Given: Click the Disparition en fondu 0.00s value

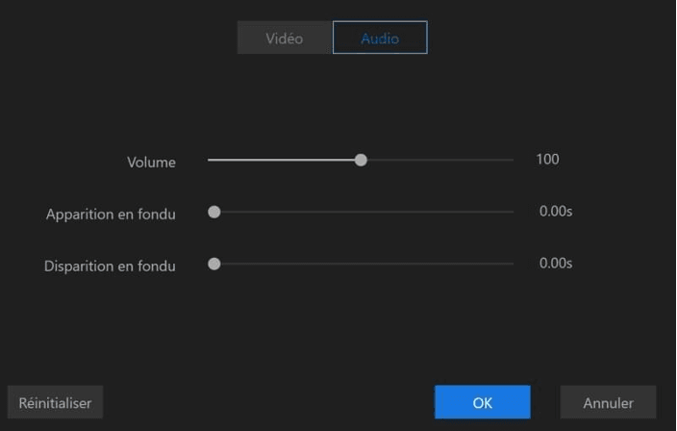Looking at the screenshot, I should 555,264.
